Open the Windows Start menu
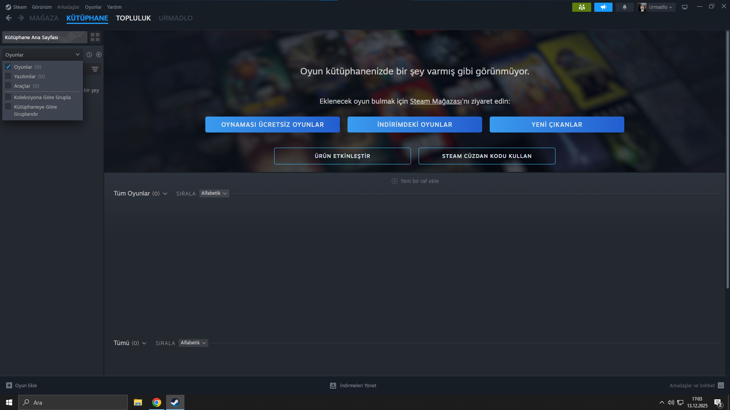This screenshot has height=410, width=730. coord(9,402)
